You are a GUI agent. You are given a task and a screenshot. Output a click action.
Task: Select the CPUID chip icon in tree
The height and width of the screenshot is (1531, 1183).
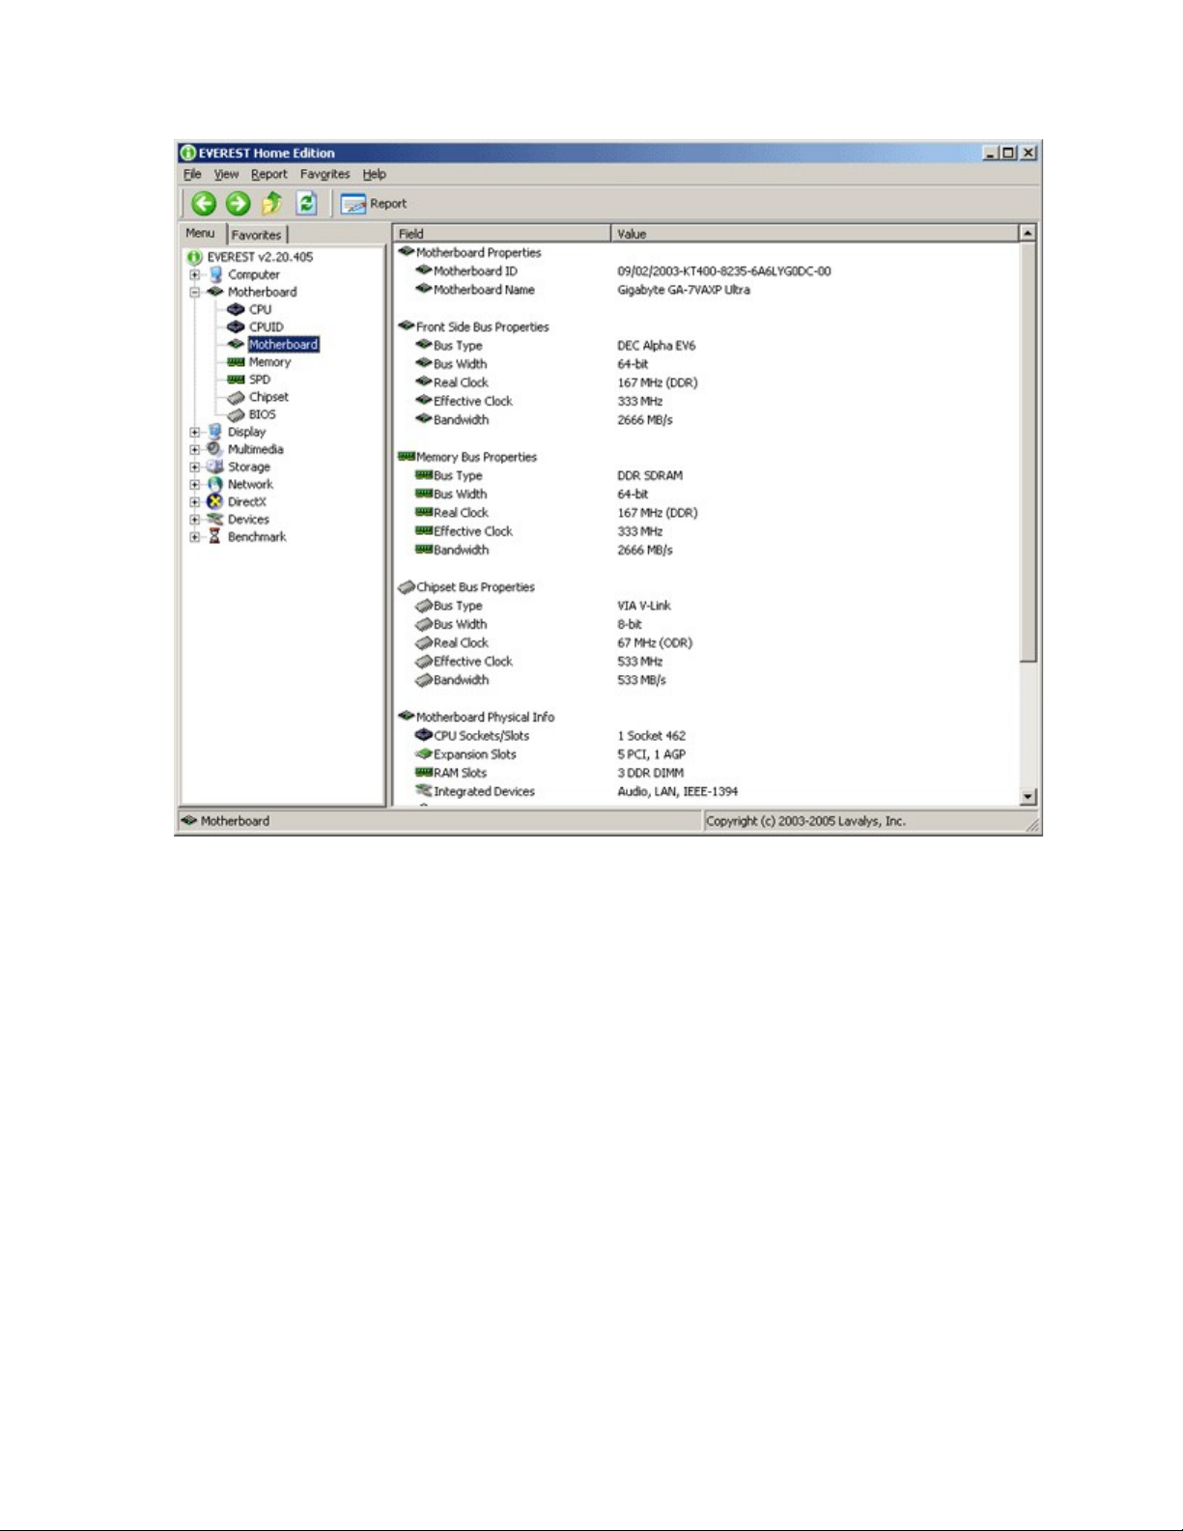236,327
